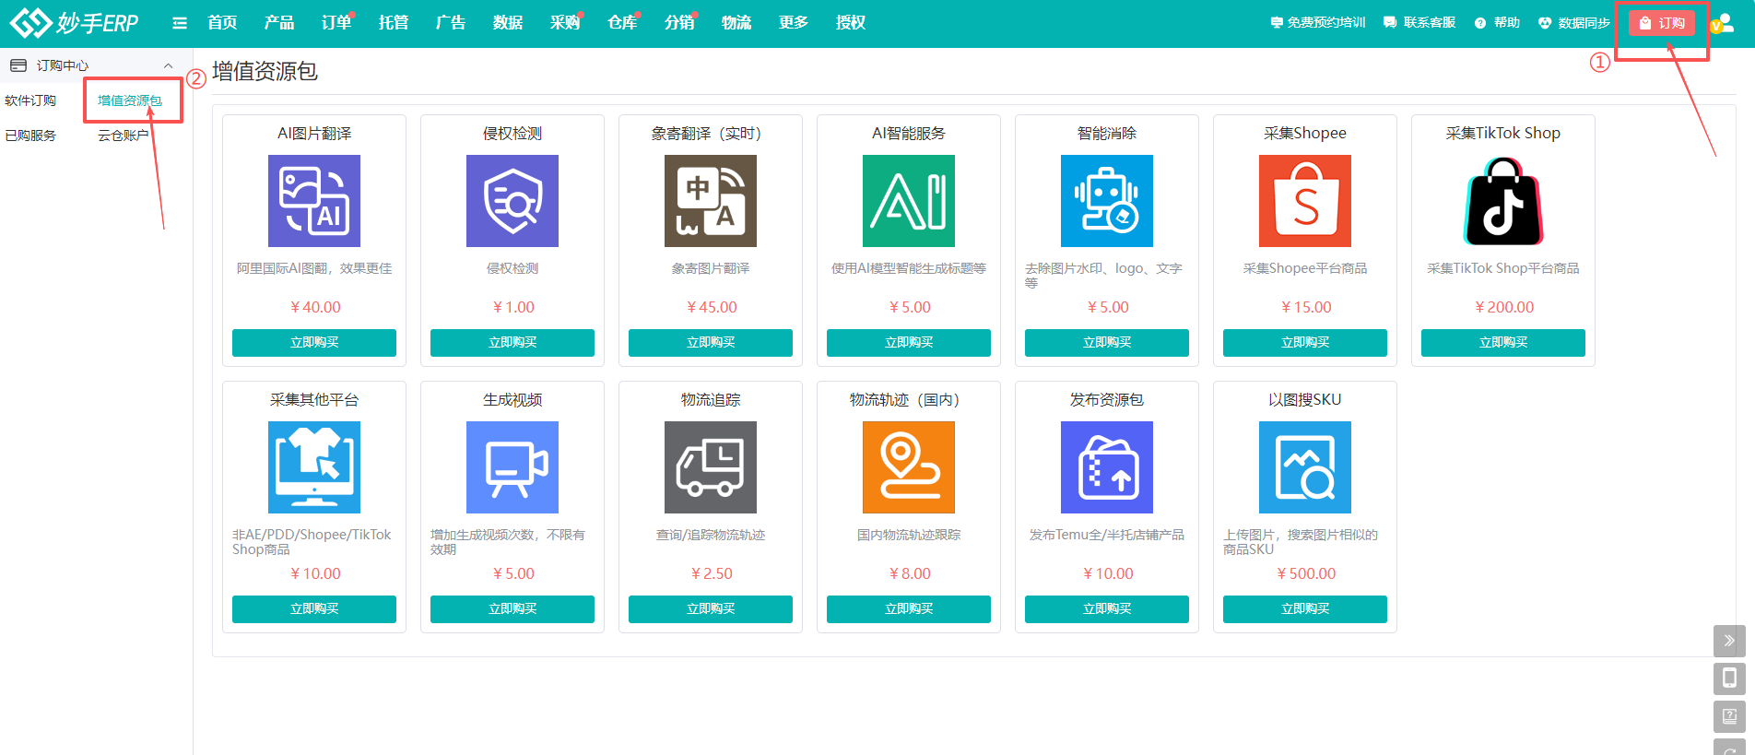Click the floating button below the phone icon
Image resolution: width=1755 pixels, height=755 pixels.
click(x=1729, y=716)
